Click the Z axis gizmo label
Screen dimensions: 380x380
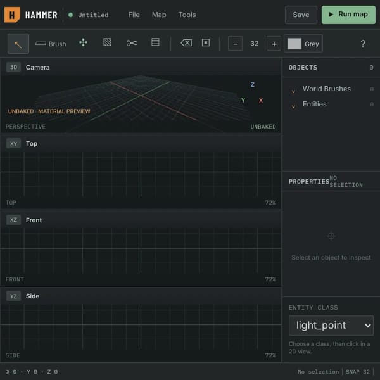point(253,85)
